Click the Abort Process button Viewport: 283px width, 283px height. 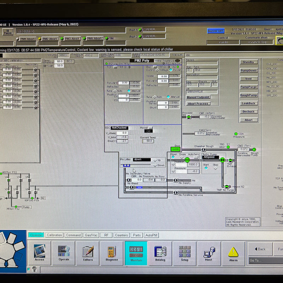point(198,103)
